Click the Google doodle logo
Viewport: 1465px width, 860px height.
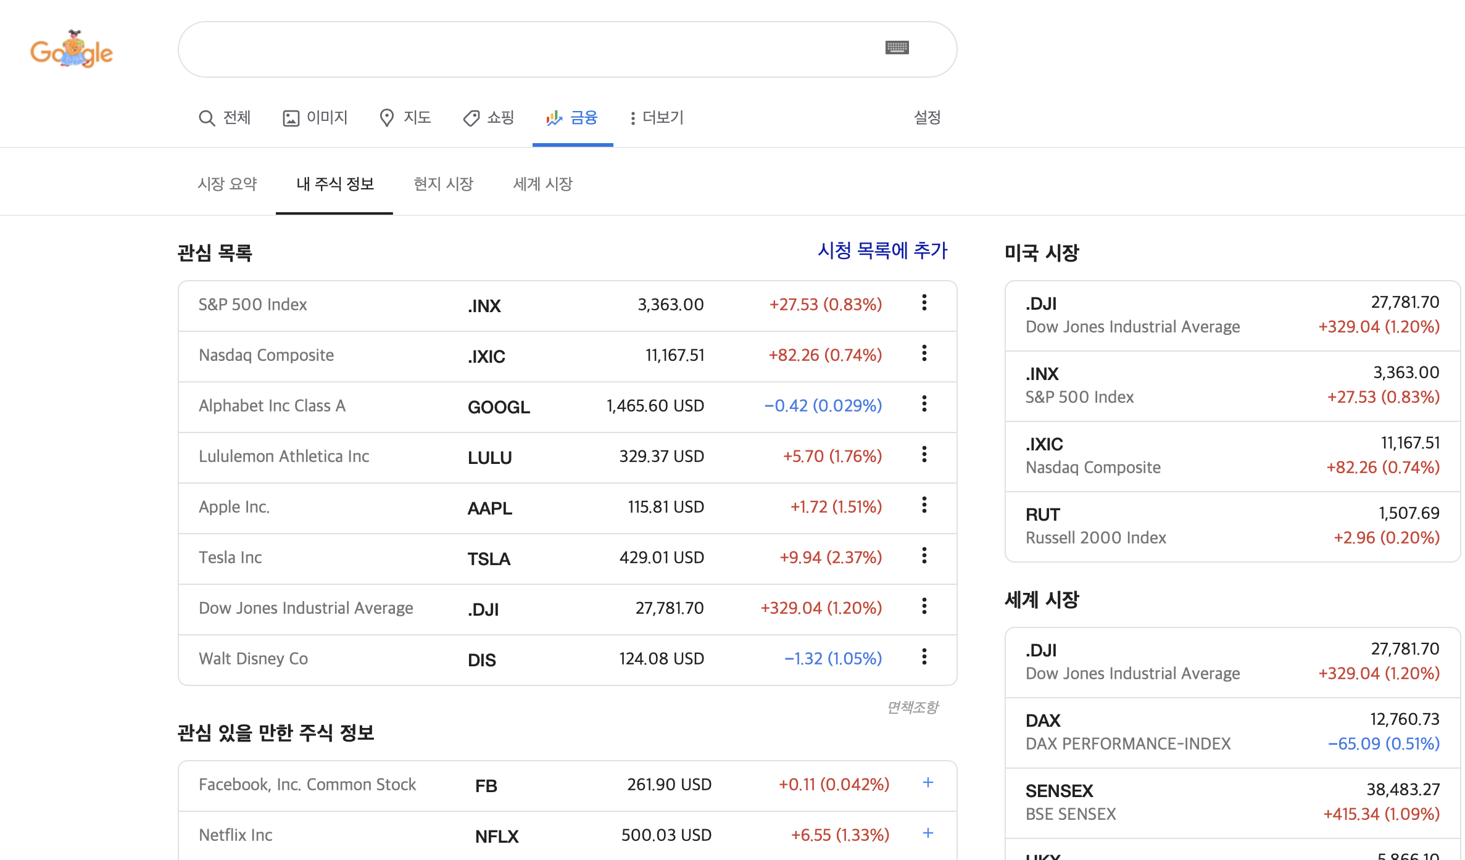click(71, 49)
